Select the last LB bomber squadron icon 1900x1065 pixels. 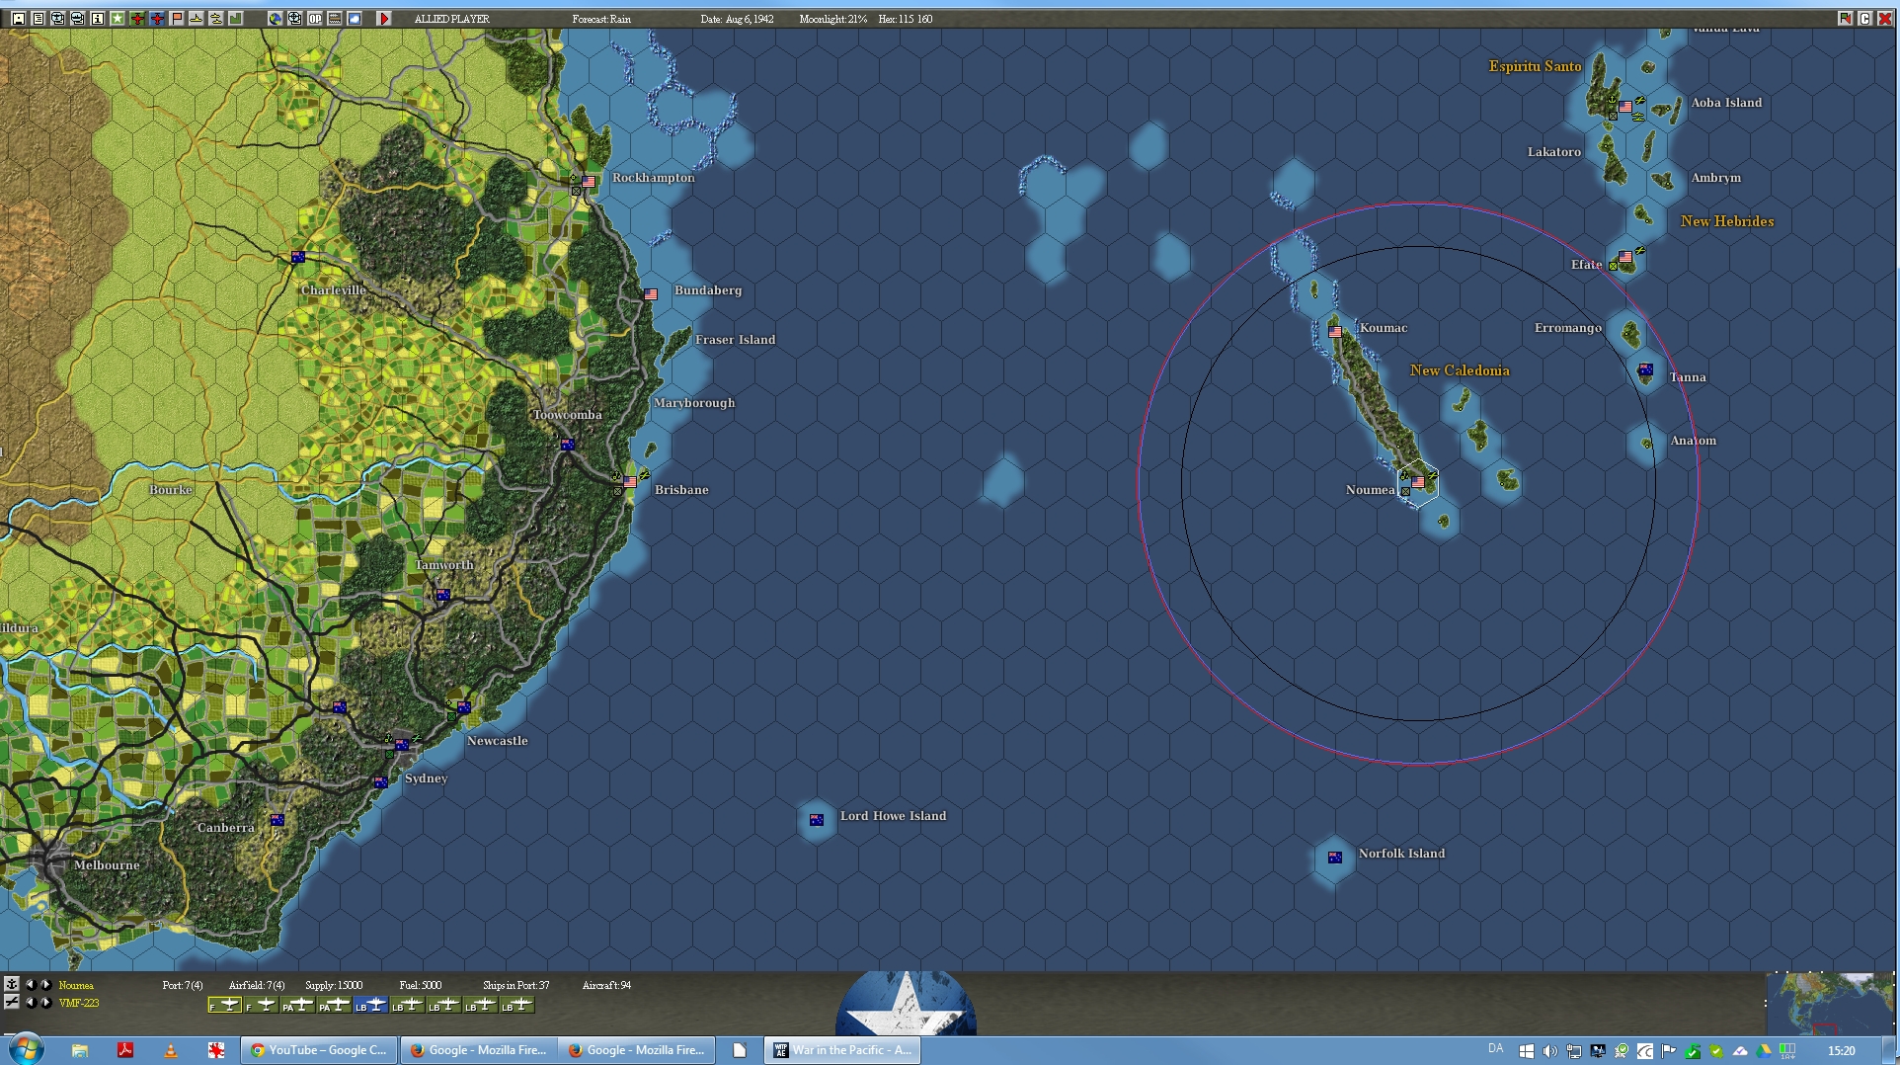[x=516, y=1005]
